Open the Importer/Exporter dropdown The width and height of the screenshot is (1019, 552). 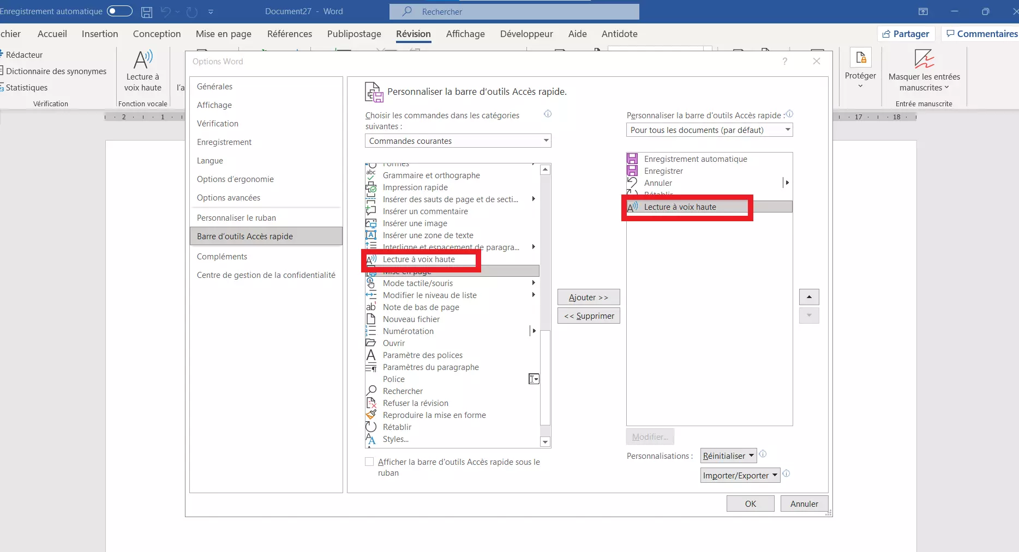(x=740, y=476)
